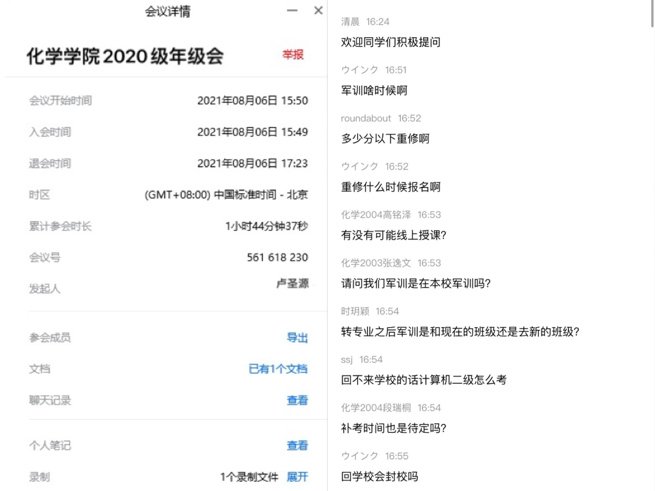The width and height of the screenshot is (655, 491).
Task: Select the message 补考时间也是待定吗?
Action: [393, 428]
